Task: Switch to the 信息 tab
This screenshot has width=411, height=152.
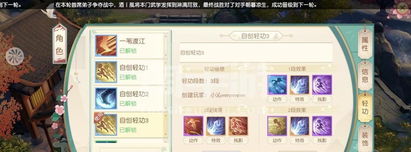Action: pyautogui.click(x=365, y=76)
